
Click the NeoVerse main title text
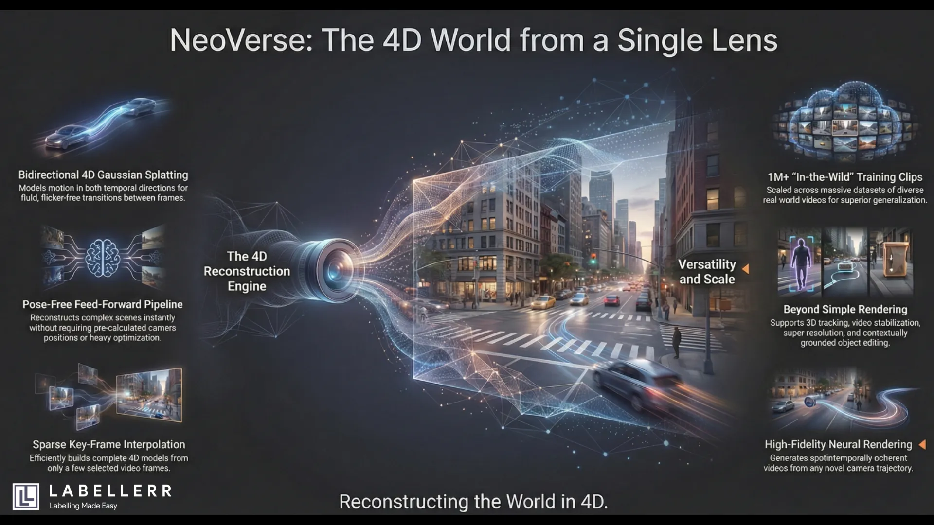pos(473,40)
